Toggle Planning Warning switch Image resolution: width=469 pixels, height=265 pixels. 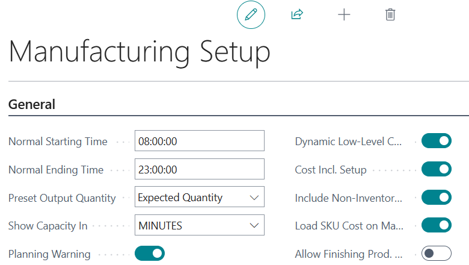[149, 254]
